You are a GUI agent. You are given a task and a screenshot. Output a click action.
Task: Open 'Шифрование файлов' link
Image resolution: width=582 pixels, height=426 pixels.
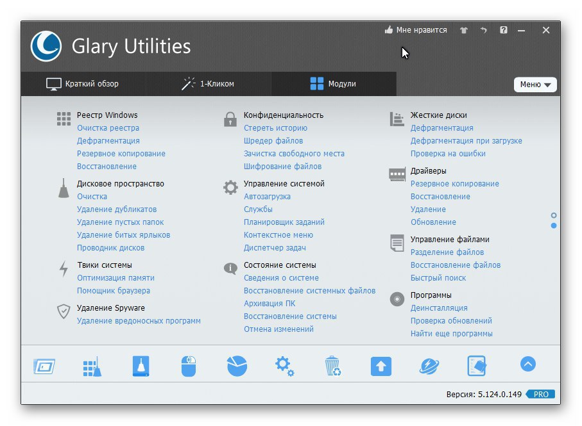click(282, 167)
